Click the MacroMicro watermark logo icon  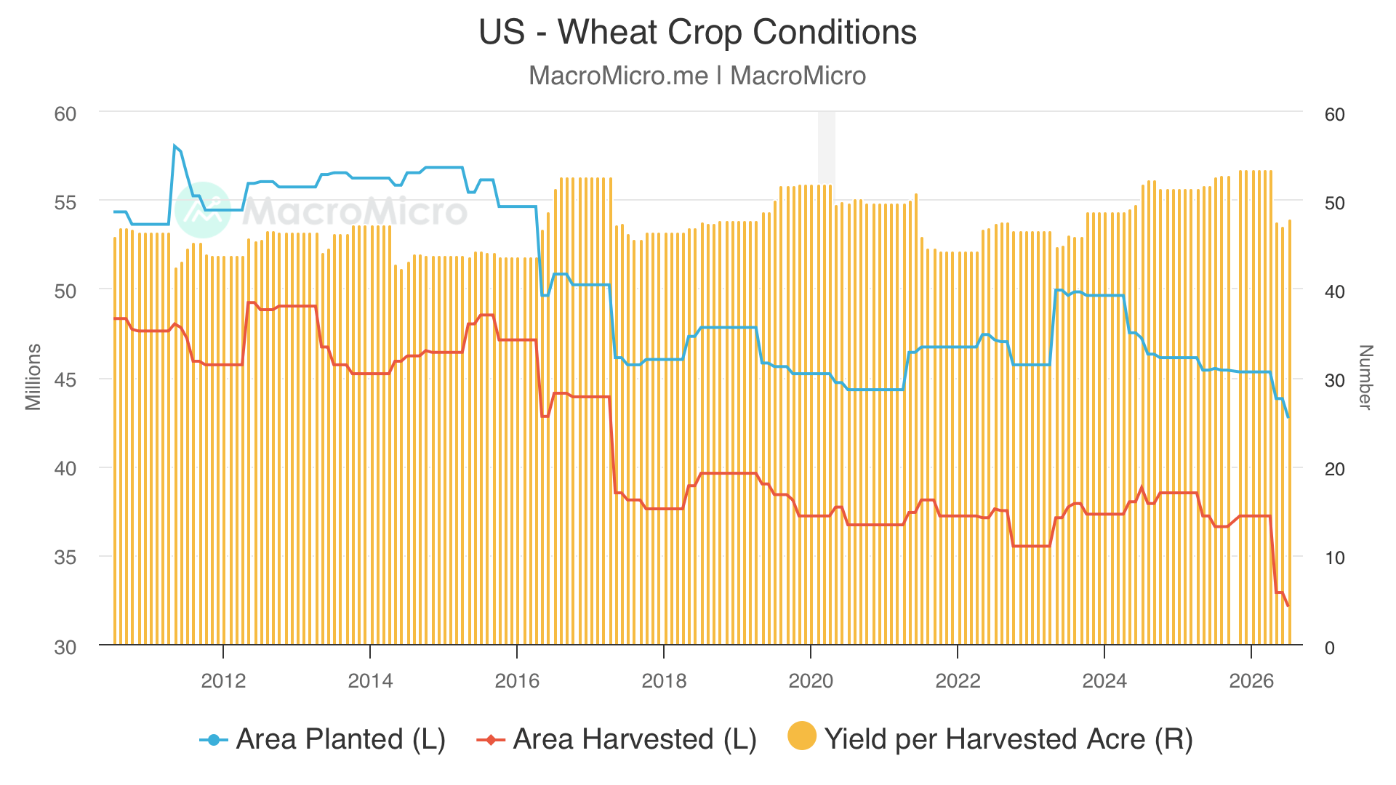tap(203, 210)
